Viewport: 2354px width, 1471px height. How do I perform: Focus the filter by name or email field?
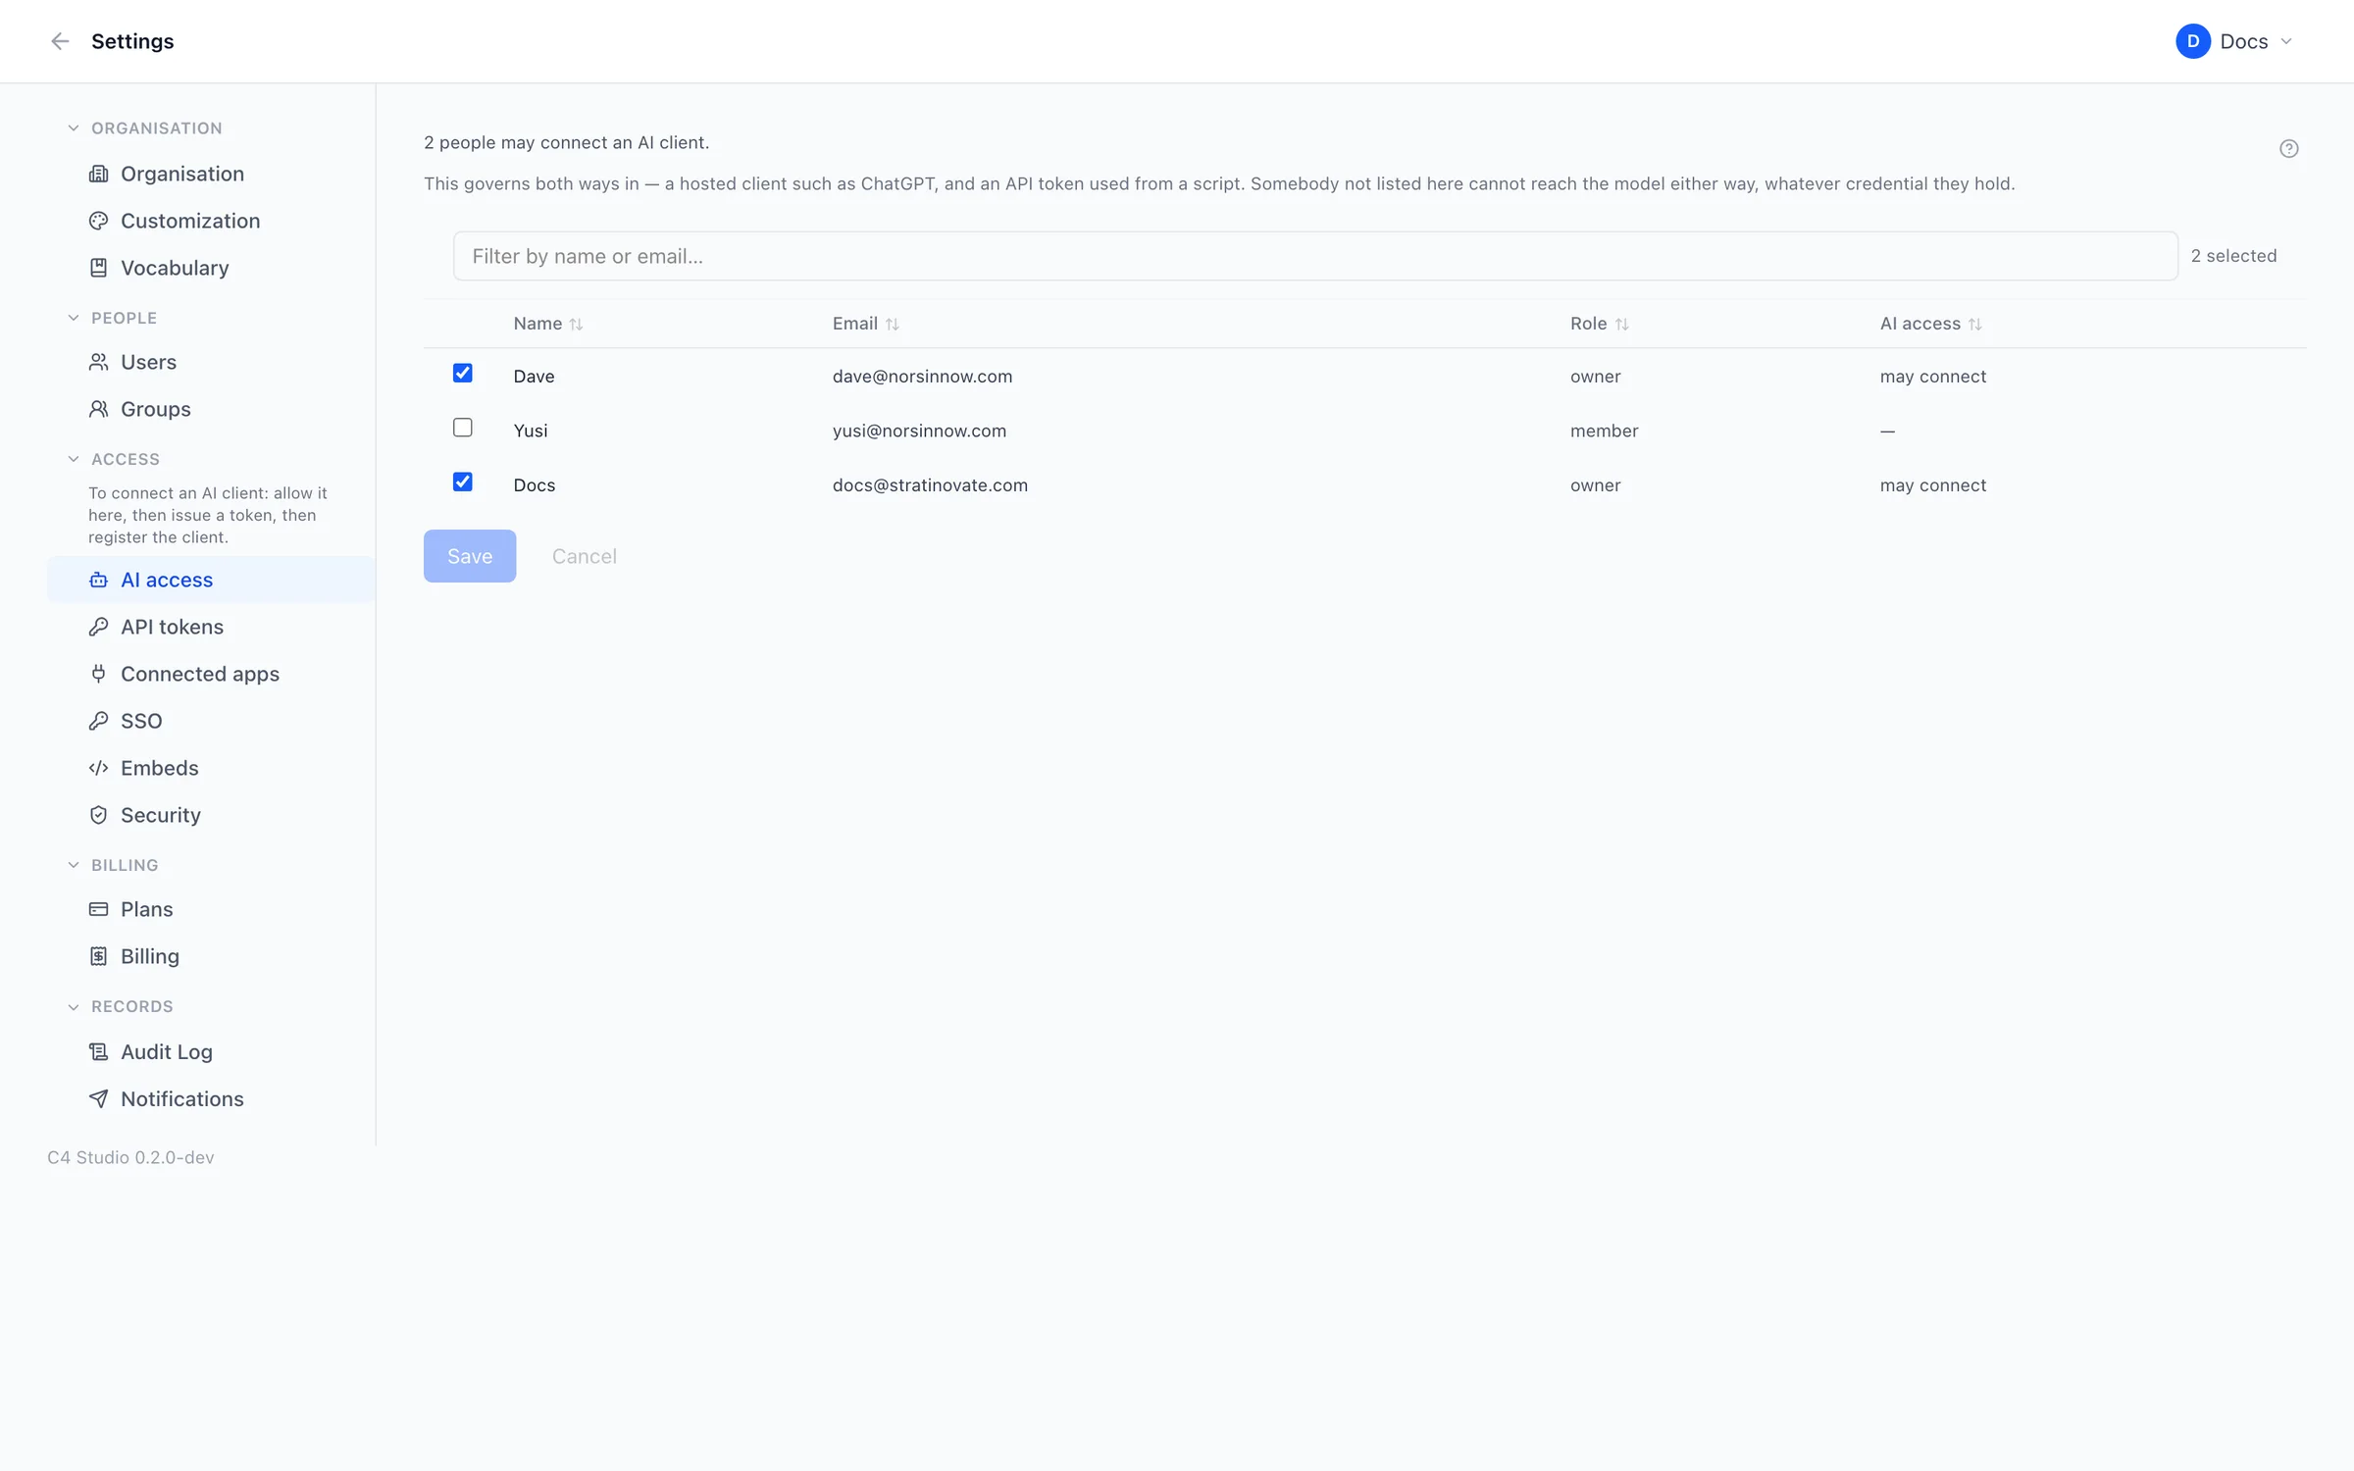coord(1315,256)
